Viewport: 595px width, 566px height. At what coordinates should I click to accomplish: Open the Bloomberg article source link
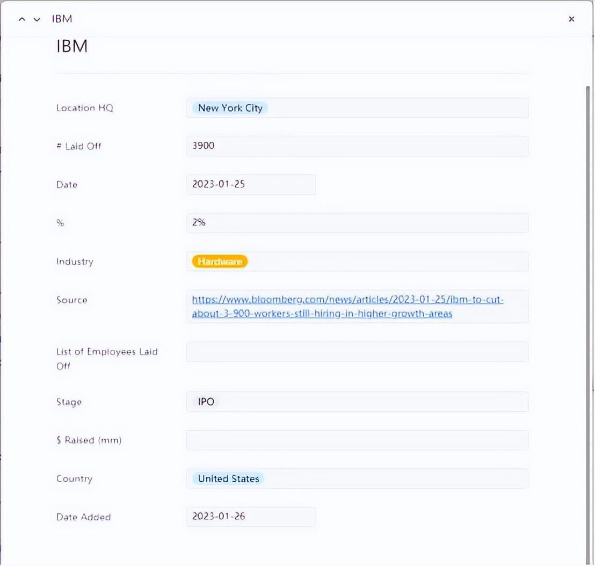click(347, 307)
